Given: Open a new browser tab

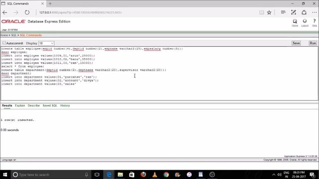Looking at the screenshot, I should (50, 3).
